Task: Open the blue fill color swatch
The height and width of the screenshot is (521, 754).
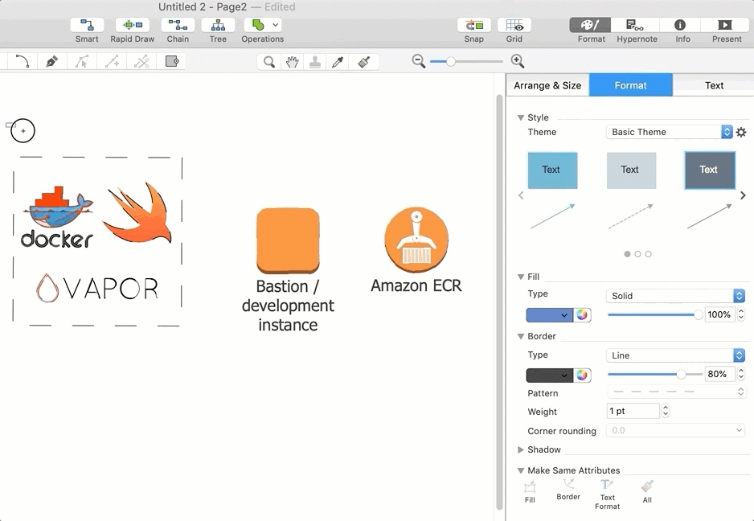Action: point(549,315)
